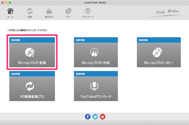Maximize window with green button
This screenshot has width=189, height=125.
(10, 3)
